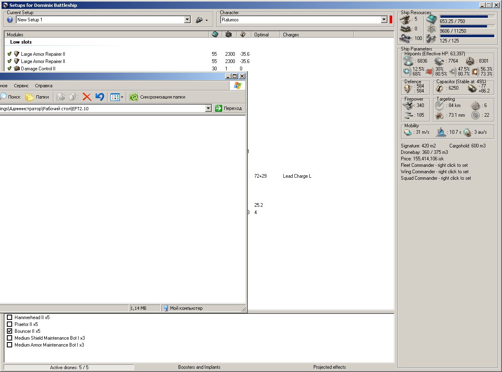Click the armor hitpoints icon beside 7764
The width and height of the screenshot is (502, 372).
[440, 61]
